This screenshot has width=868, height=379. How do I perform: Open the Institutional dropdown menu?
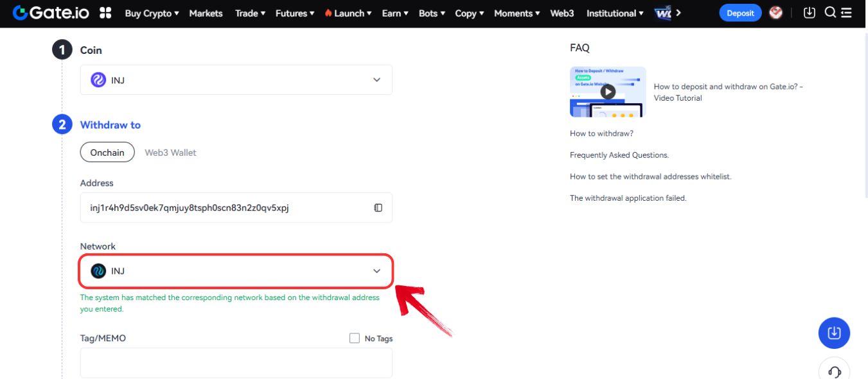(615, 13)
